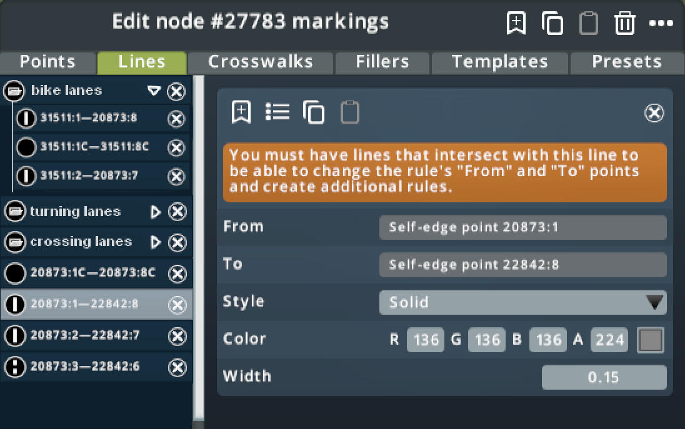
Task: Delete line 20873:3—22842:6
Action: coord(177,367)
